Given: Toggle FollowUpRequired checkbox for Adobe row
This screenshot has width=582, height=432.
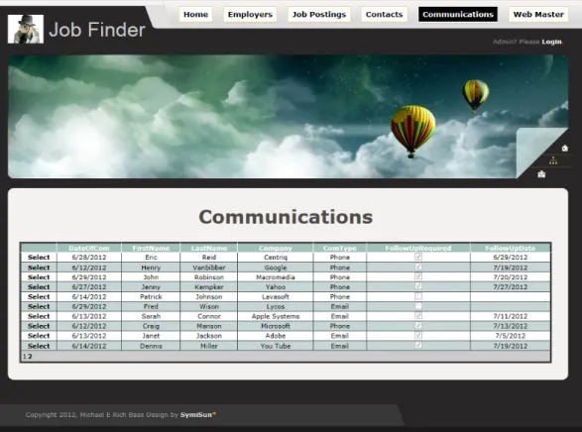Looking at the screenshot, I should pyautogui.click(x=418, y=335).
